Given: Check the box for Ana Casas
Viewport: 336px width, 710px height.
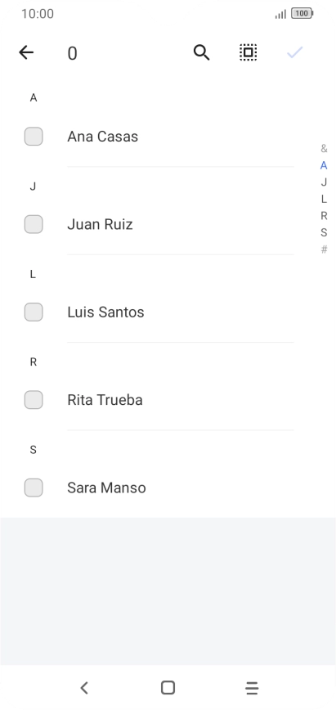Looking at the screenshot, I should tap(34, 137).
